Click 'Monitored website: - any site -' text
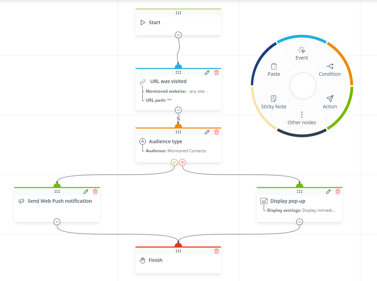The image size is (377, 281). pyautogui.click(x=176, y=91)
